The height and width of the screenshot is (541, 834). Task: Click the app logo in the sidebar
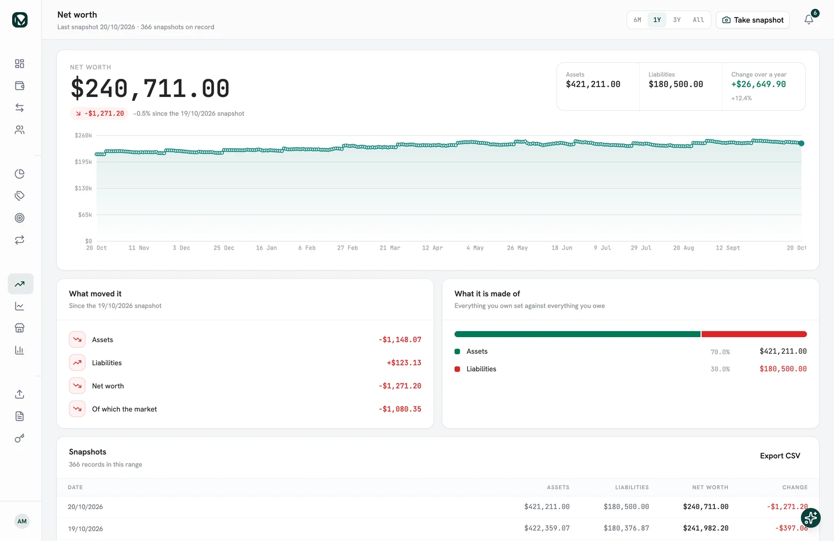click(x=20, y=20)
